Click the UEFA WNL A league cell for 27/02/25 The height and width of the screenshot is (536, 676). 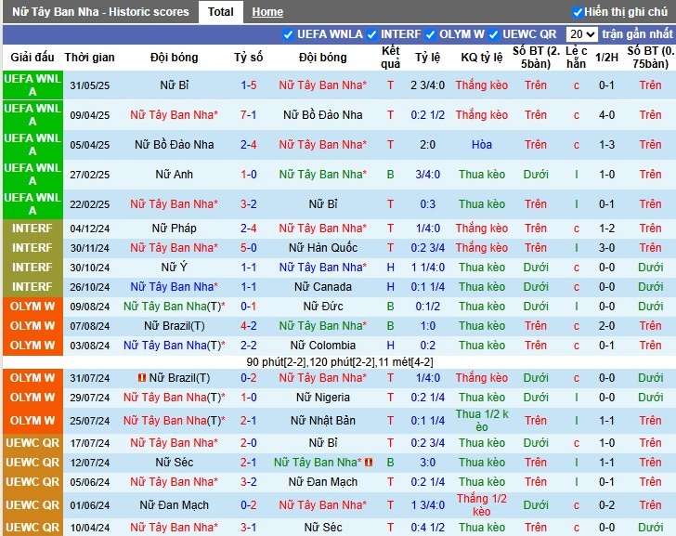point(32,175)
